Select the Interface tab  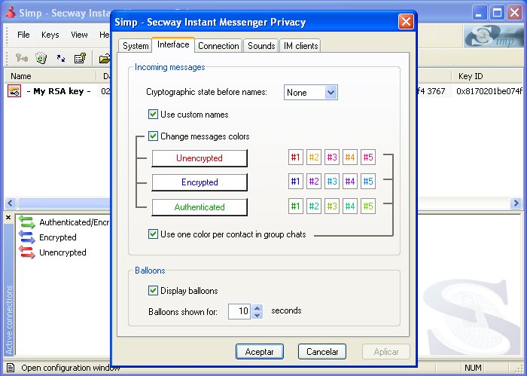pos(173,44)
